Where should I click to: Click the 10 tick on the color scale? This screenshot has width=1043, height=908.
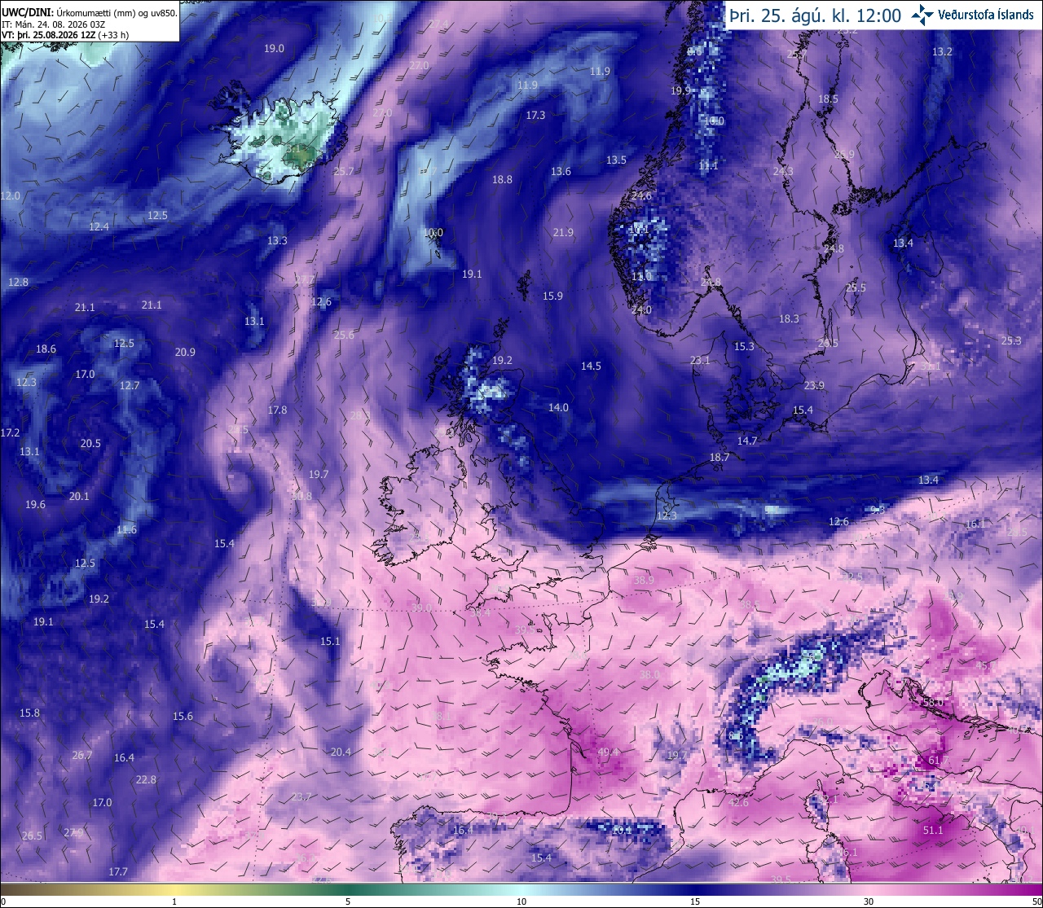[x=521, y=901]
